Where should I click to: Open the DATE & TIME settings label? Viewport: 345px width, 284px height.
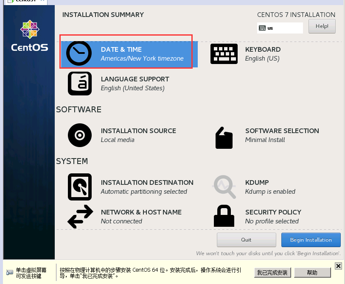click(121, 50)
